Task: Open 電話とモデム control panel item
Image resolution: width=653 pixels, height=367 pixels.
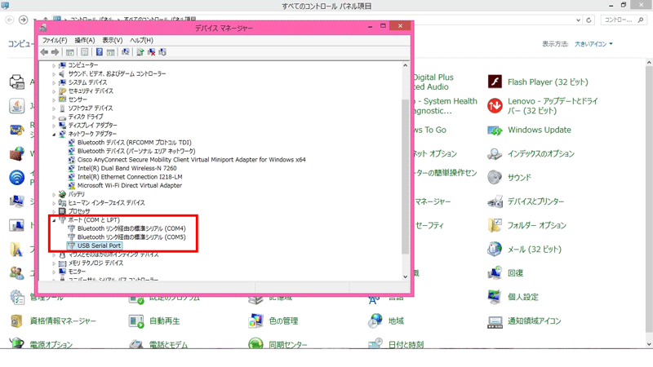Action: tap(158, 343)
